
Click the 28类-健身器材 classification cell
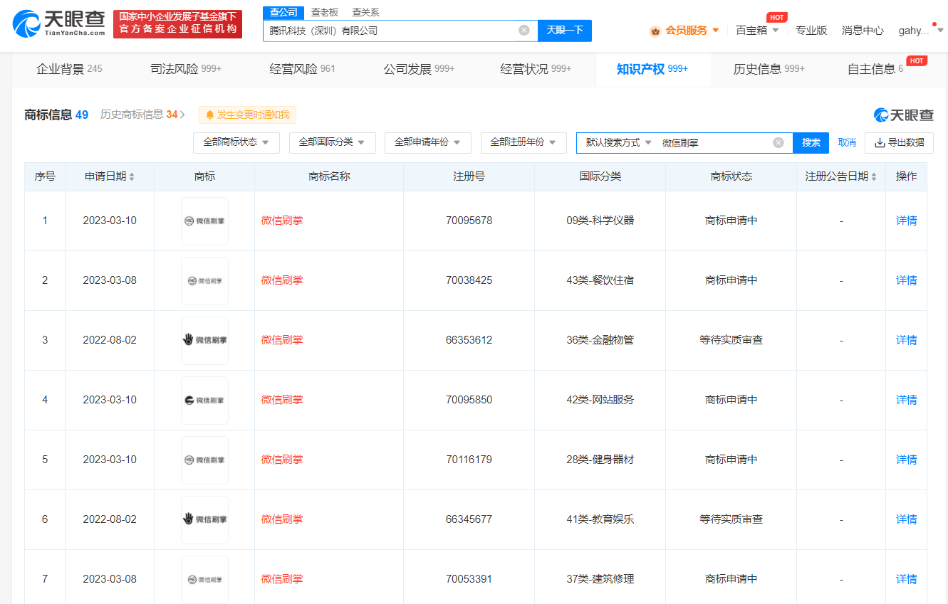point(600,460)
